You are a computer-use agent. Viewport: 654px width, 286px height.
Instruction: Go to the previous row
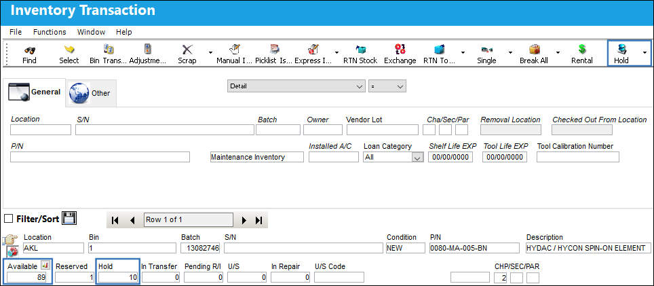click(132, 221)
